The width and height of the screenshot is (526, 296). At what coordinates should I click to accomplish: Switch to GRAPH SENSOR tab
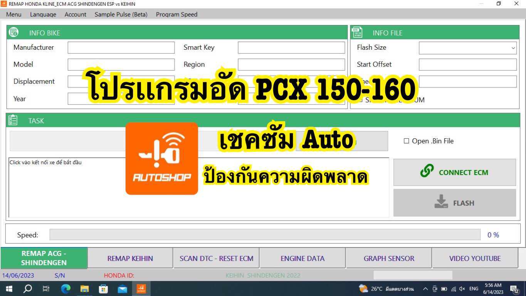point(389,258)
